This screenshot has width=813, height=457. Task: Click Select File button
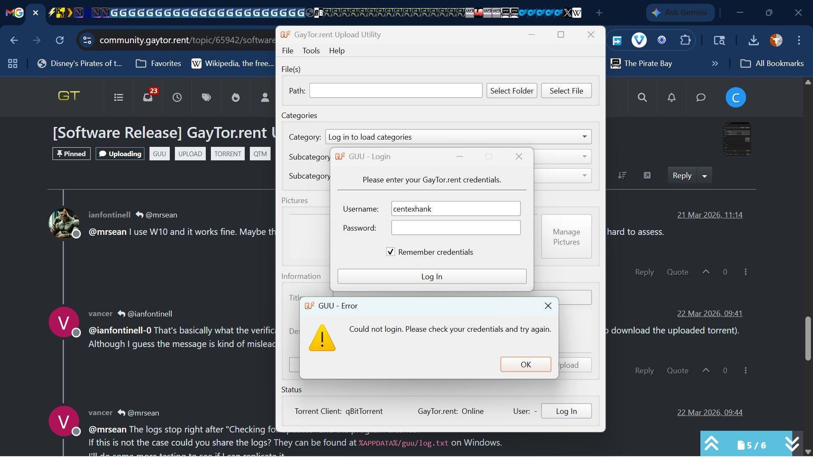566,91
